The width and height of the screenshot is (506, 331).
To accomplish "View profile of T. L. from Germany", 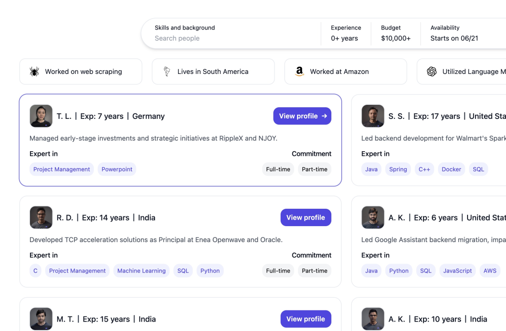I will point(302,116).
